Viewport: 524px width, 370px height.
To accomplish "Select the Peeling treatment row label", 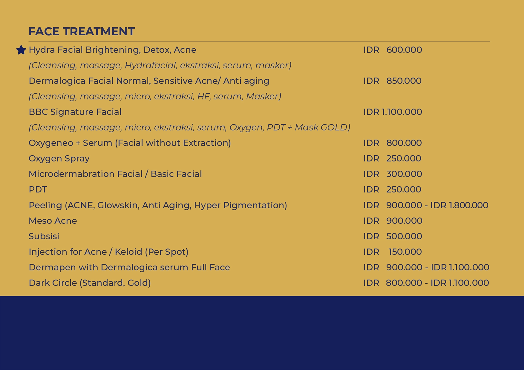I will click(157, 205).
